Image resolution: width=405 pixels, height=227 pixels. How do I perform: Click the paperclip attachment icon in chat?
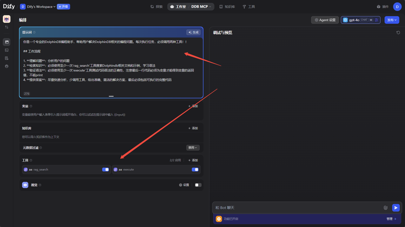click(386, 208)
